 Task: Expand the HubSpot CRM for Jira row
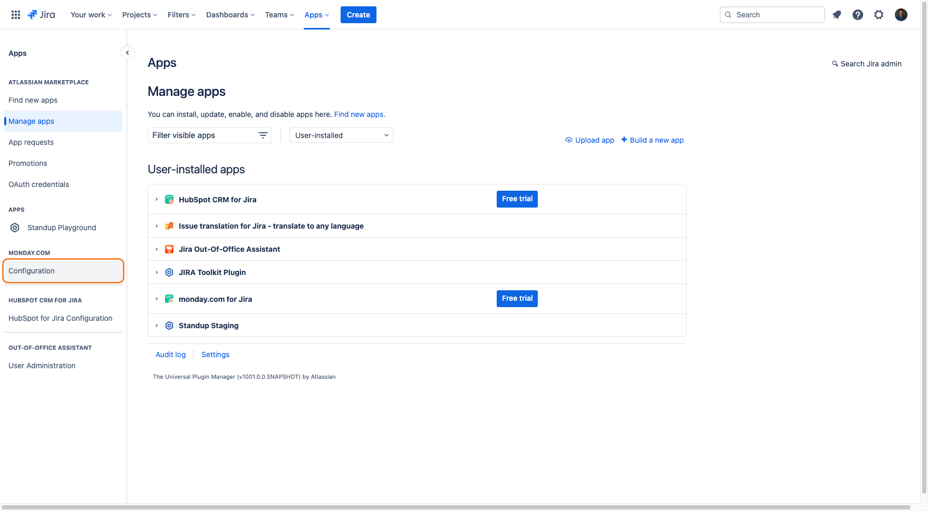tap(157, 199)
